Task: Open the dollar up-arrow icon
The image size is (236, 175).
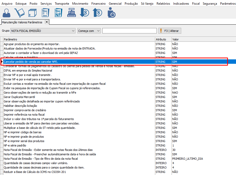Action: pyautogui.click(x=98, y=12)
